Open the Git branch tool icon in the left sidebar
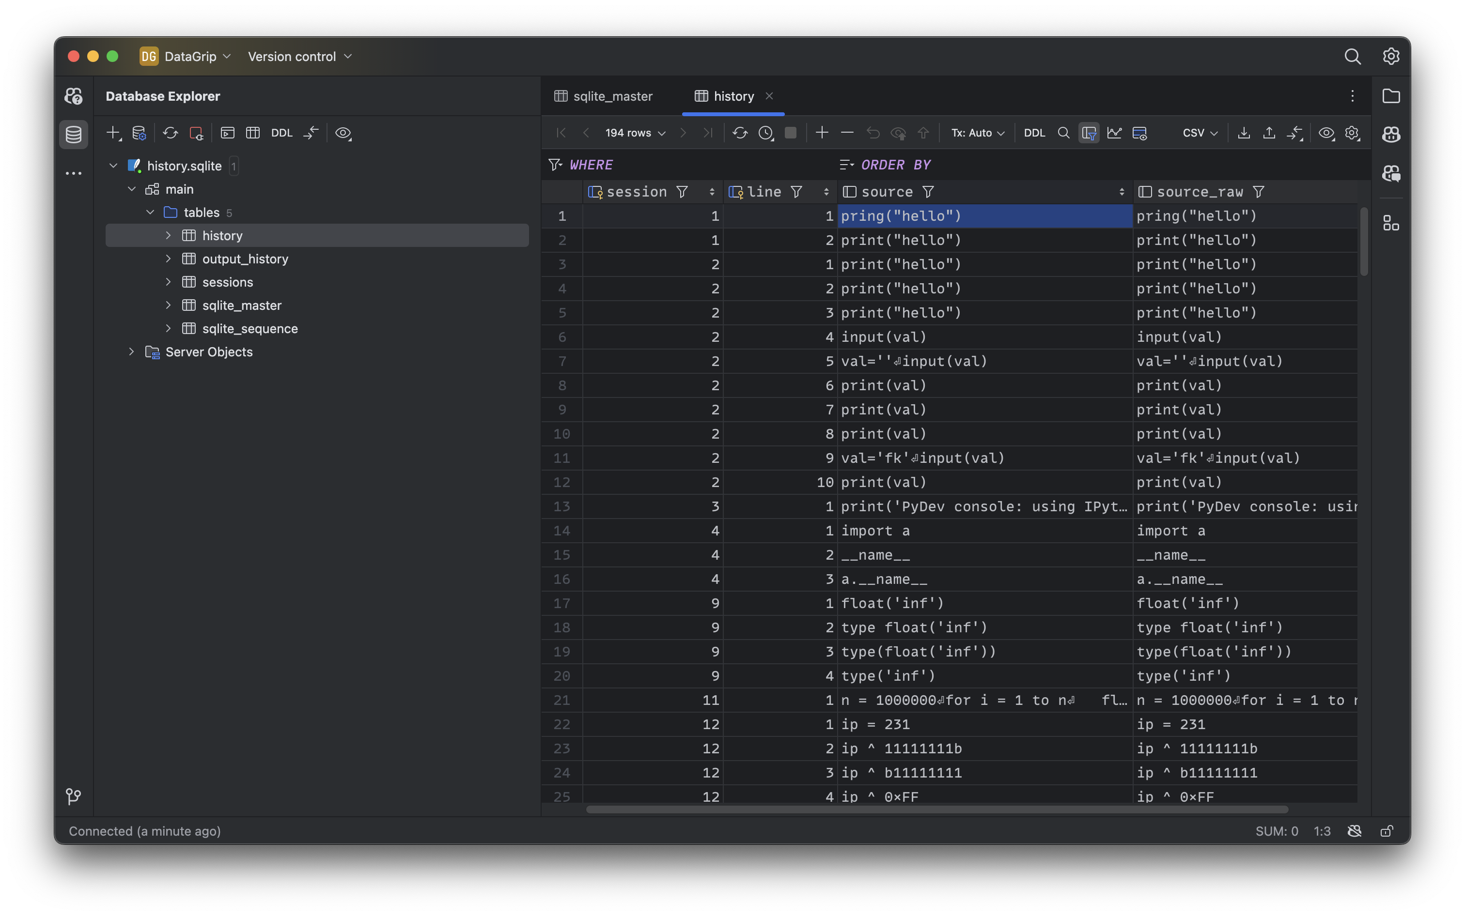The image size is (1465, 916). (x=73, y=796)
